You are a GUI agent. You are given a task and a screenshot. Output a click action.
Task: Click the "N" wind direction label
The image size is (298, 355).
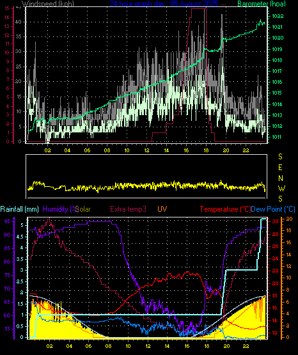coord(281,178)
